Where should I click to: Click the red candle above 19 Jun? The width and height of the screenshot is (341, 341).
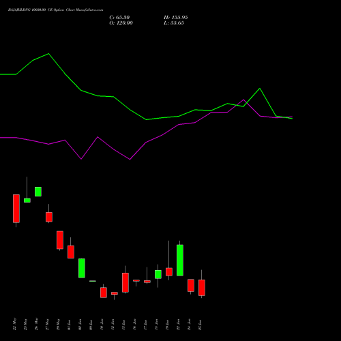[x=169, y=272]
